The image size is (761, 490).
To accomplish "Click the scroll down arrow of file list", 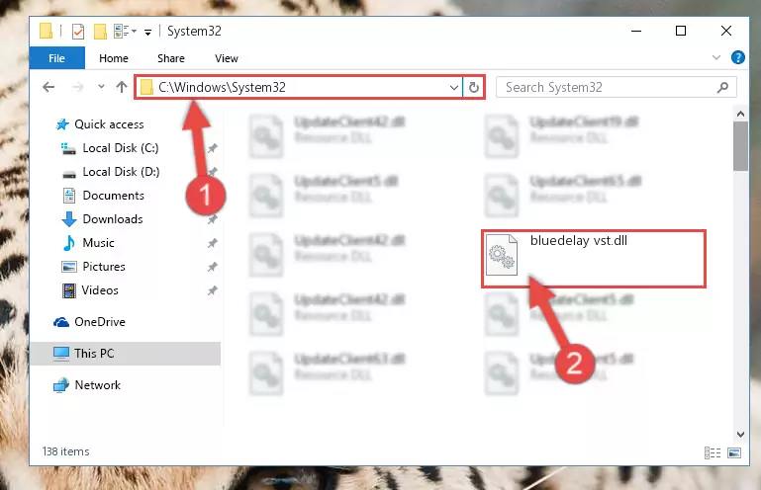I will pos(740,435).
